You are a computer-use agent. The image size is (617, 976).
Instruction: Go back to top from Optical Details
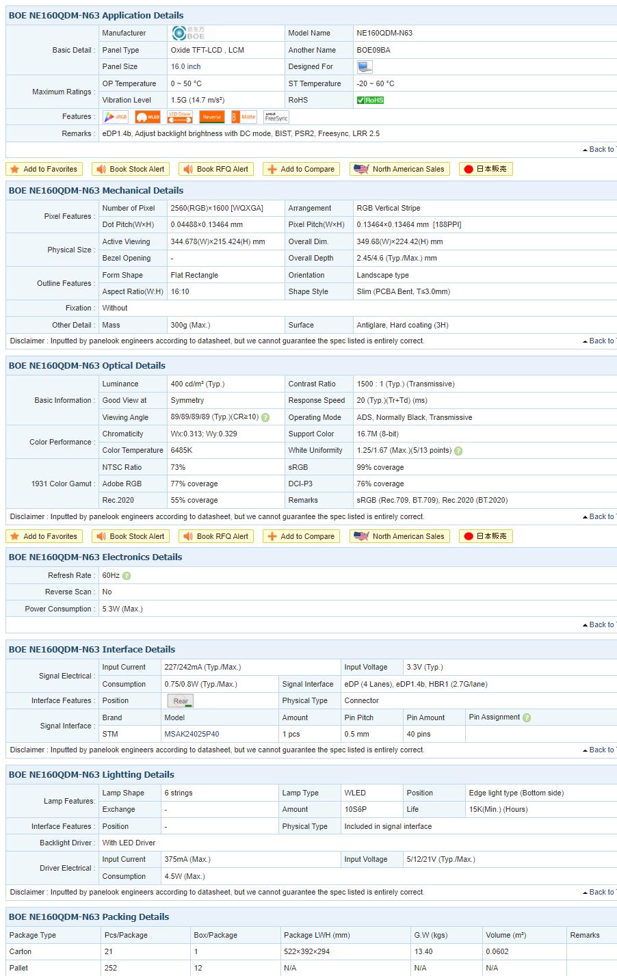(600, 517)
